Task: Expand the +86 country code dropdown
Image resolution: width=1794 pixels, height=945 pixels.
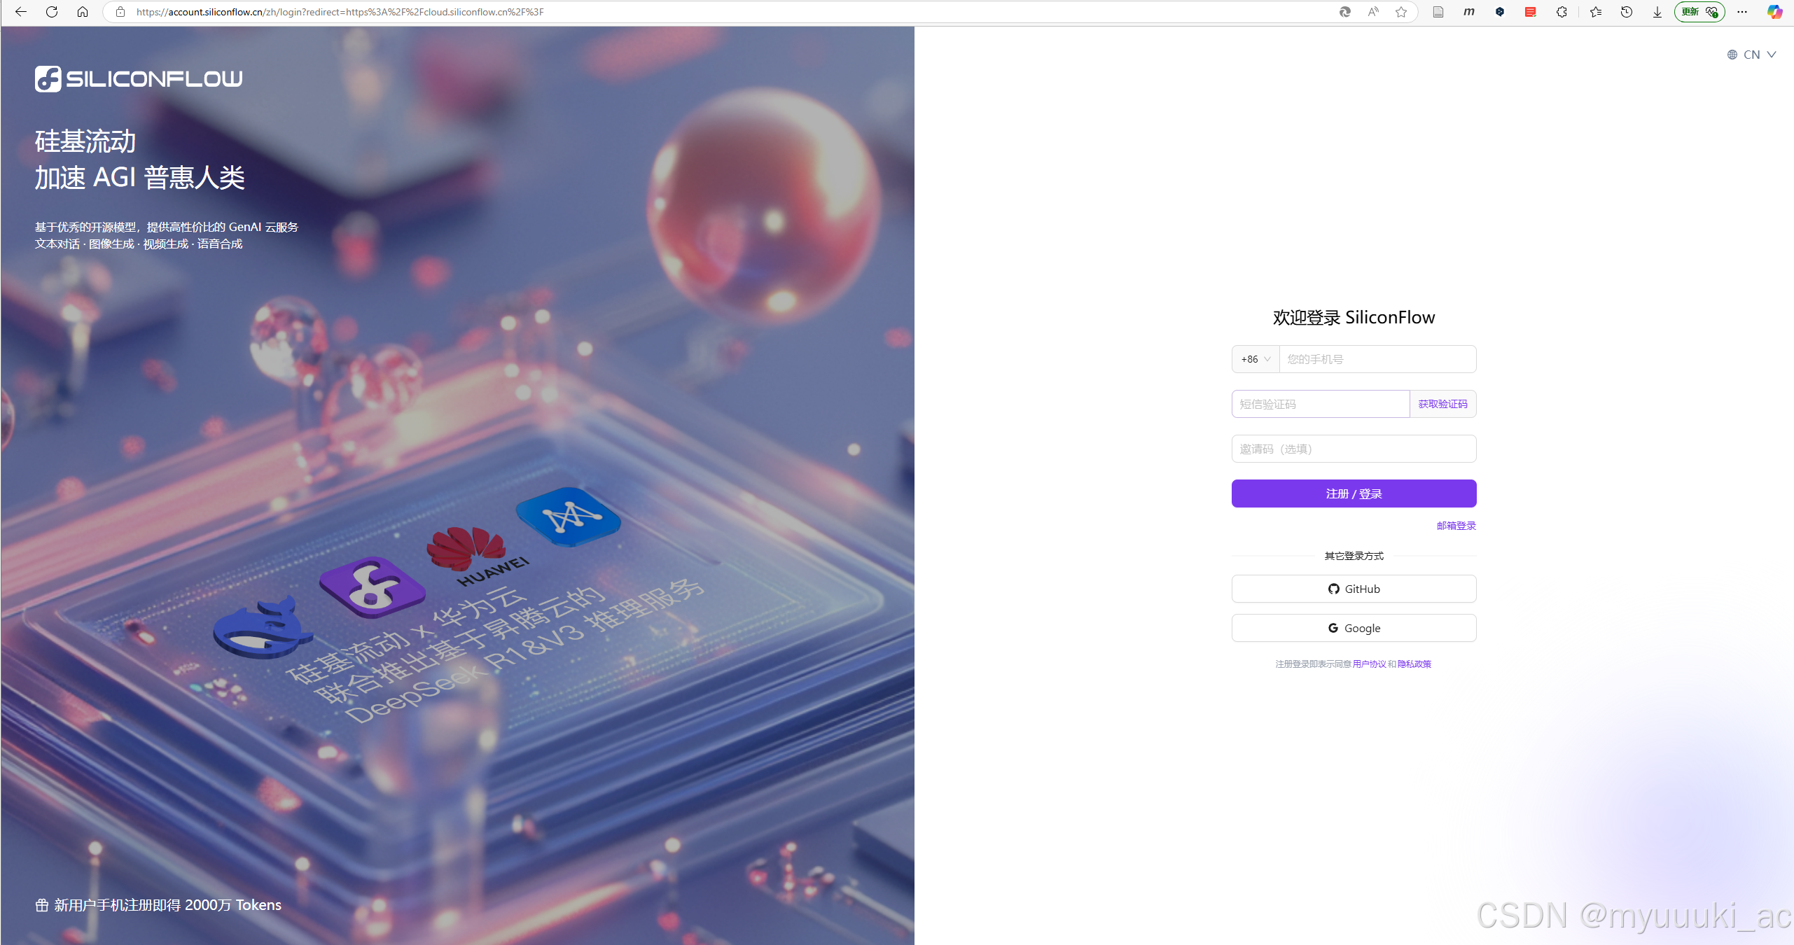Action: [1256, 359]
